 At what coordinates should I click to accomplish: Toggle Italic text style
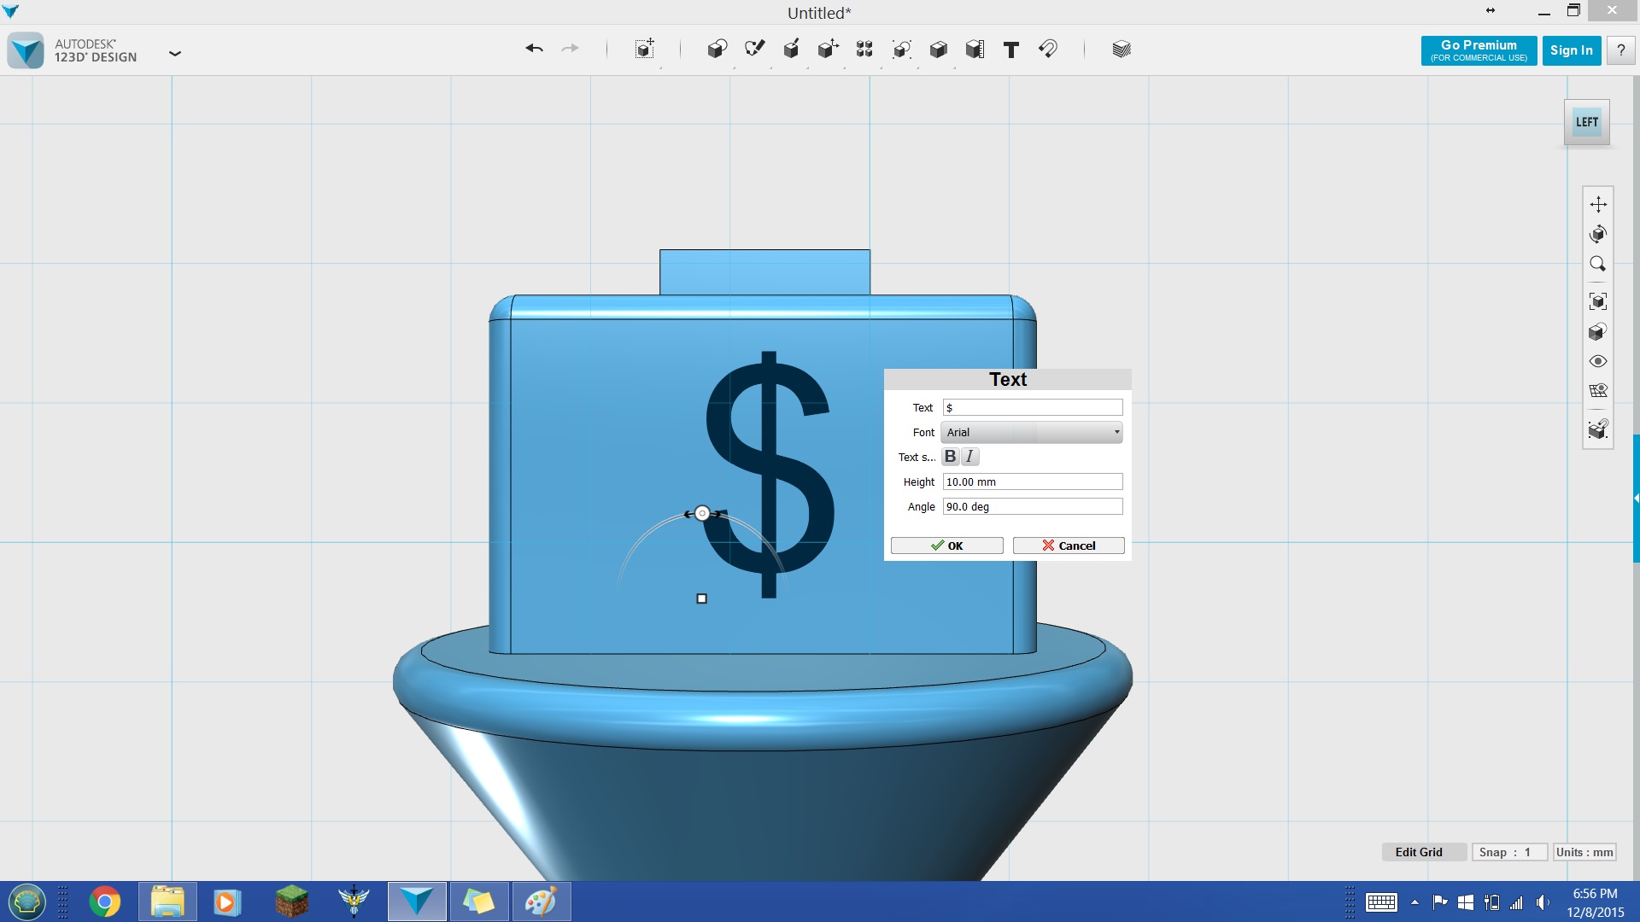pos(969,457)
